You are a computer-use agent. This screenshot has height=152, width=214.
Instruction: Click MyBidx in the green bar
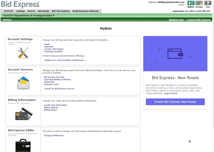[7, 20]
